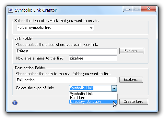Screen dimensions: 165x119
Task: Click the disabled maximize window button
Action: tap(136, 9)
